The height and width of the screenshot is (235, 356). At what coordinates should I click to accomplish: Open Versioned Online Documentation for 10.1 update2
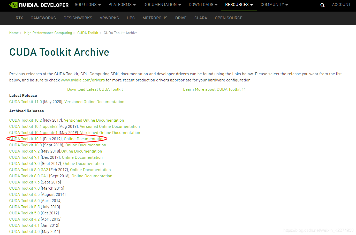point(110,127)
